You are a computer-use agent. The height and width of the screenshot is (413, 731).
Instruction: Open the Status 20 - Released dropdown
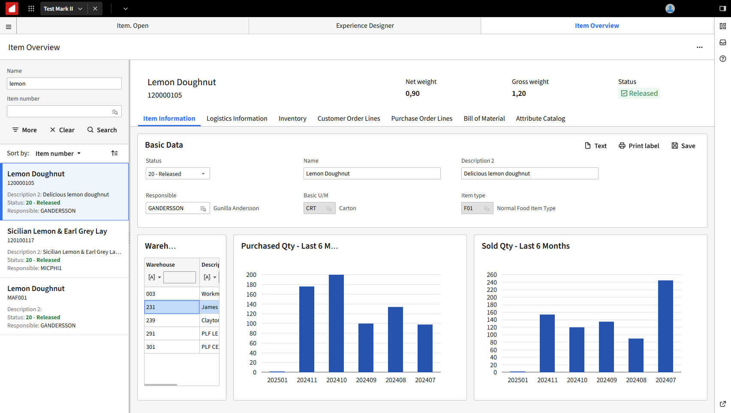coord(178,174)
